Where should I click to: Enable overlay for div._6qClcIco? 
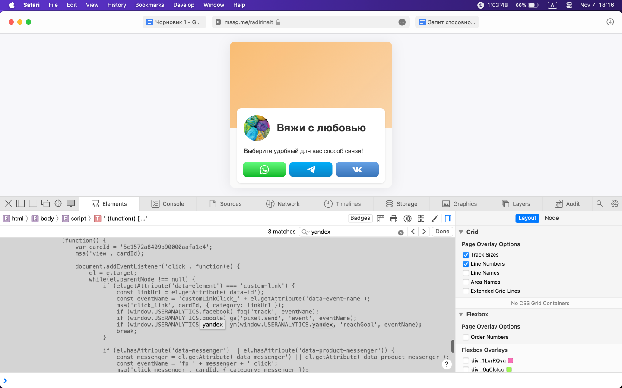(x=466, y=369)
